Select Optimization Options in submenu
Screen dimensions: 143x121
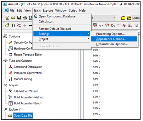[x=114, y=44]
